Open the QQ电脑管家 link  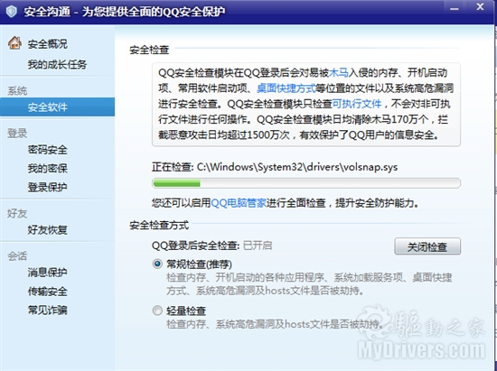point(239,202)
